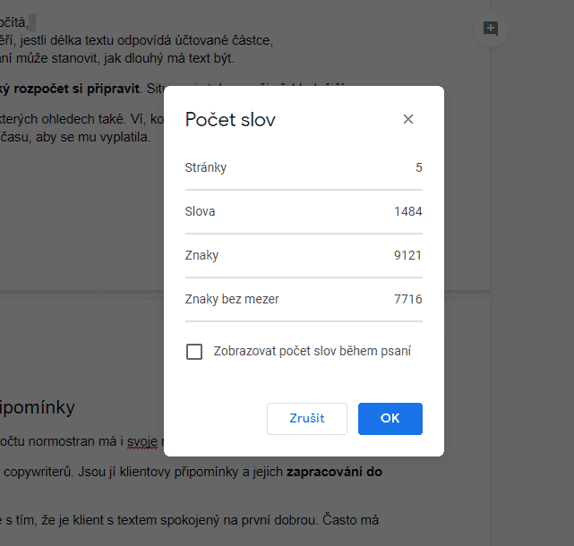The image size is (574, 546).
Task: Click the Znaky bez mezer label
Action: point(232,299)
